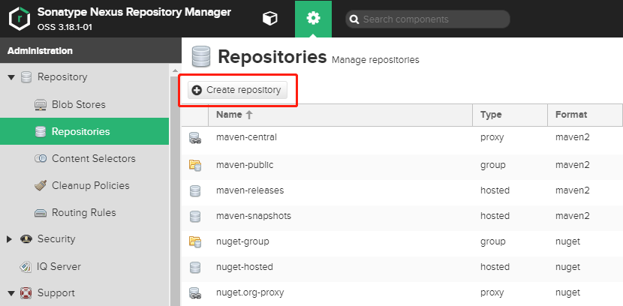623x306 pixels.
Task: Open the Security section label
Action: (56, 239)
